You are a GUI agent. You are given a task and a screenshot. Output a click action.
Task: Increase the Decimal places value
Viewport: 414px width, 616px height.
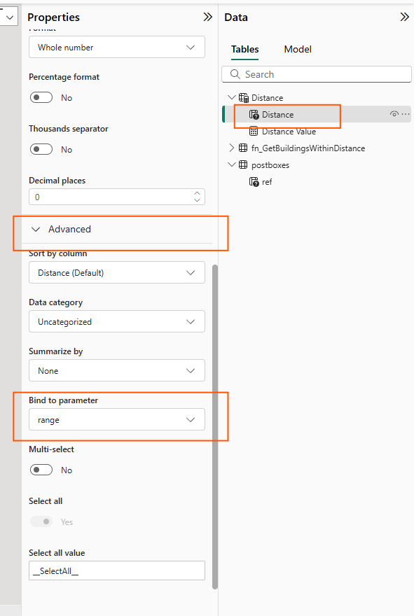(197, 193)
